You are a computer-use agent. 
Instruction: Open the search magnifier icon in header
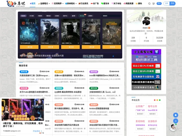click(x=149, y=4)
